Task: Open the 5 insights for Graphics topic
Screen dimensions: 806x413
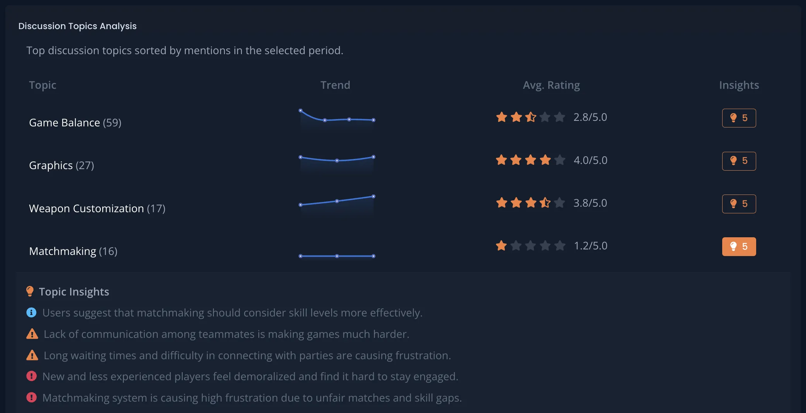Action: 739,161
